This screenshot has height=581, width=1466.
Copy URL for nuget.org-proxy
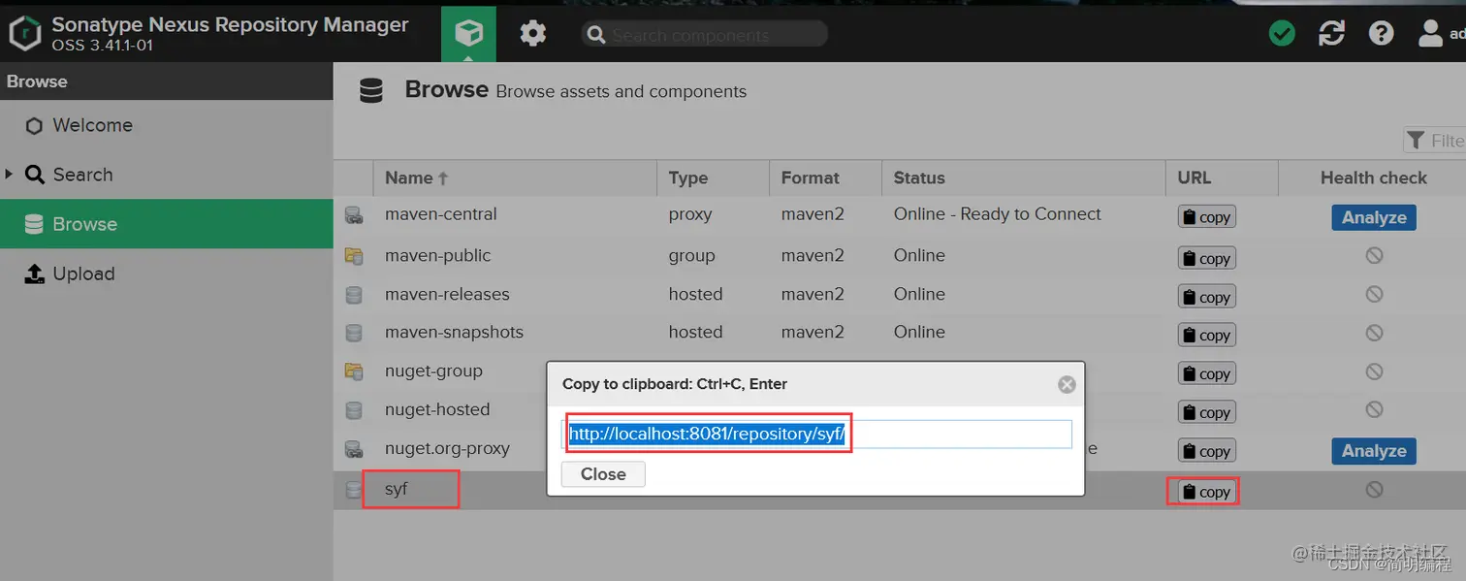tap(1206, 451)
